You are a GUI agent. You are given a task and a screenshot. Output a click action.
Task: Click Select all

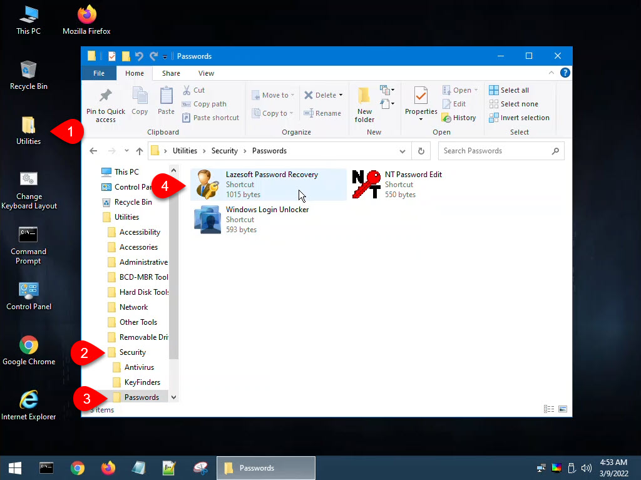(509, 90)
